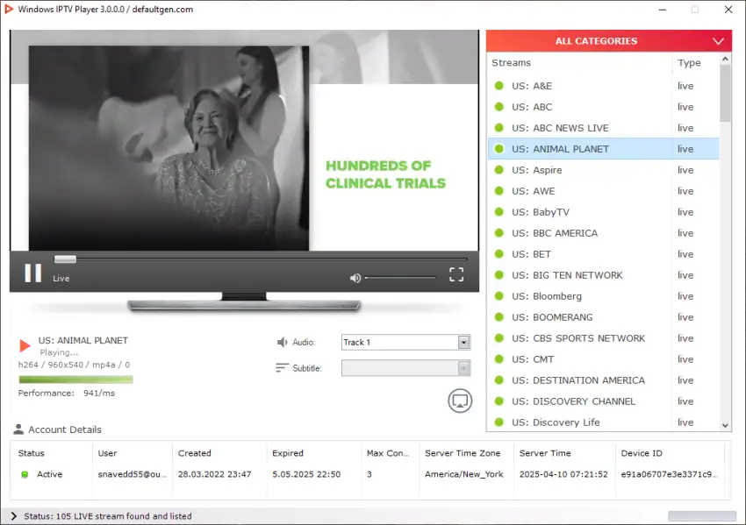
Task: Click green dot beside US: BET
Action: [x=499, y=254]
